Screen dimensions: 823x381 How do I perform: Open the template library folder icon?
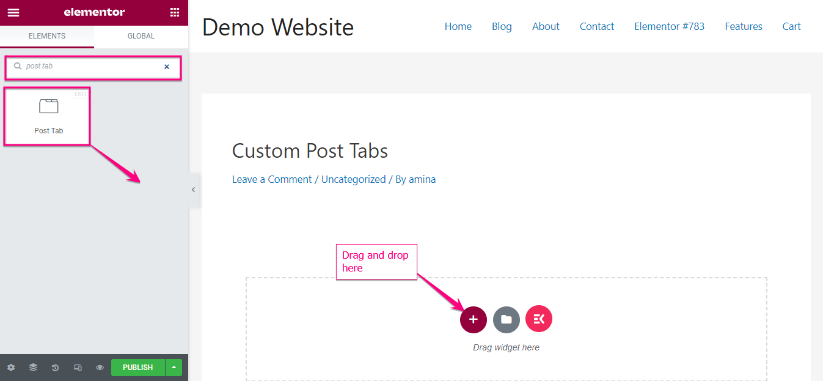(x=506, y=319)
